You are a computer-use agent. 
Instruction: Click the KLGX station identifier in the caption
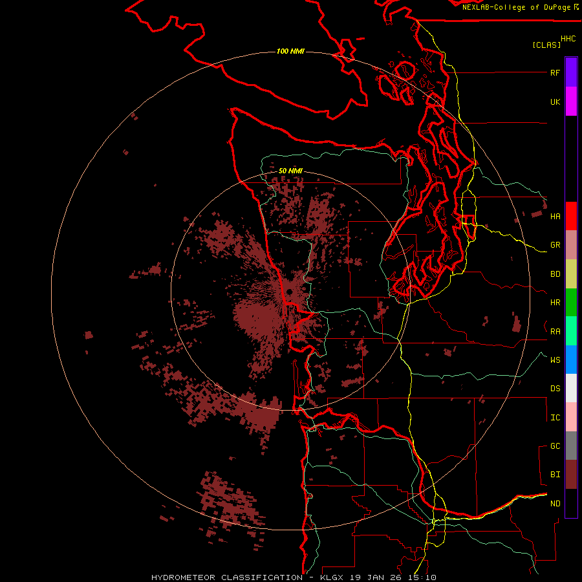tap(330, 577)
